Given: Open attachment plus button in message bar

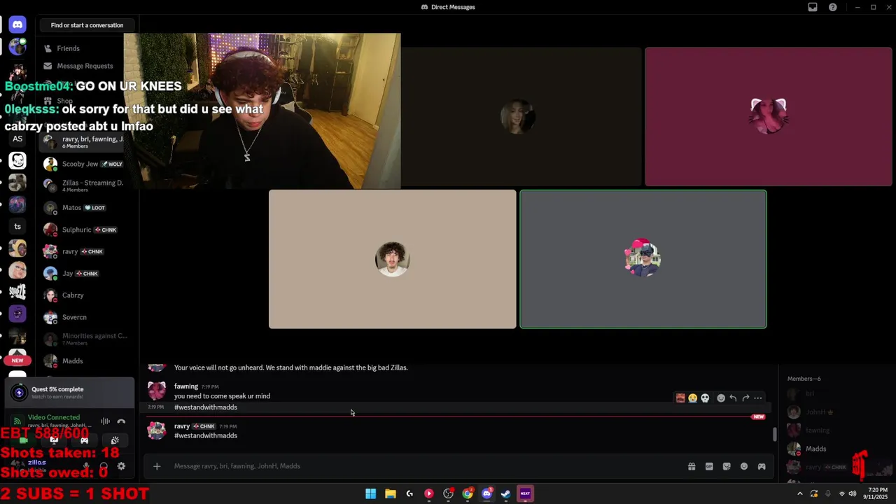Looking at the screenshot, I should pyautogui.click(x=157, y=466).
